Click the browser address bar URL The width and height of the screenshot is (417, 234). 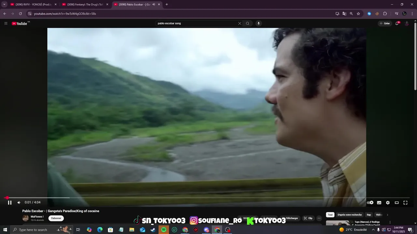65,14
